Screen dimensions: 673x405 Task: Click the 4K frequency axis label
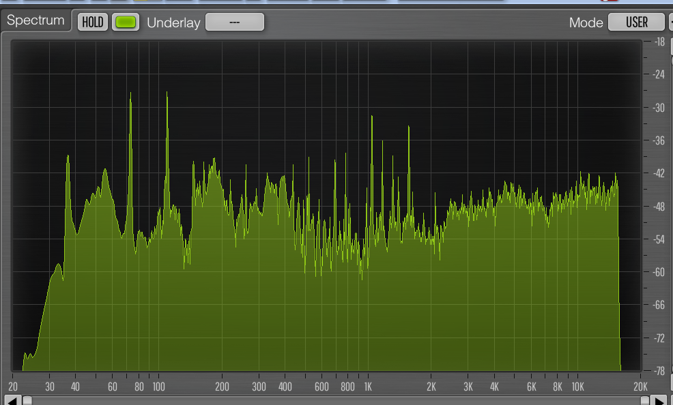494,387
